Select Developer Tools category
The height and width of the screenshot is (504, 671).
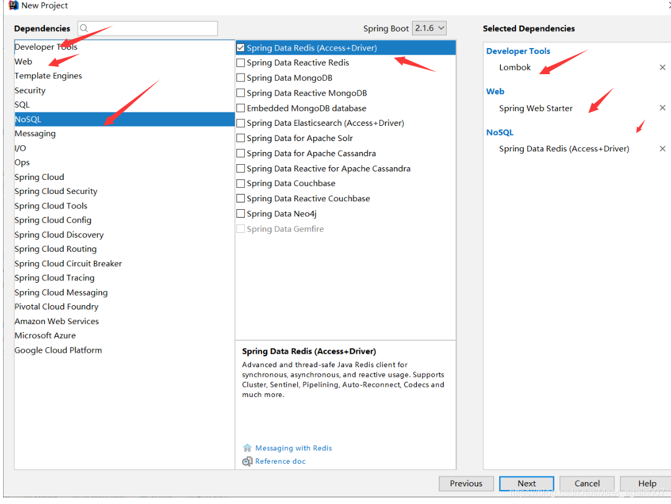(x=46, y=47)
